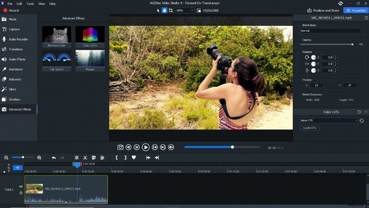Image resolution: width=369 pixels, height=208 pixels.
Task: Play the video preview
Action: coord(146,147)
